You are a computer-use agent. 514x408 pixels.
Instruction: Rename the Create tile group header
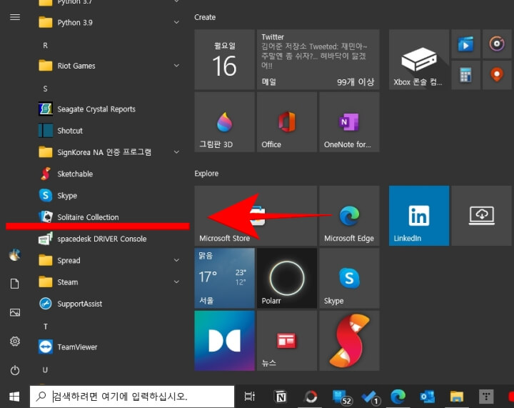pyautogui.click(x=205, y=17)
